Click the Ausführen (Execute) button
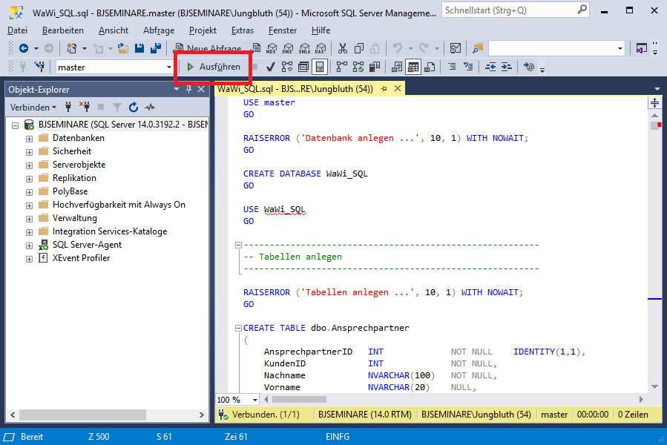This screenshot has height=445, width=667. coord(213,67)
